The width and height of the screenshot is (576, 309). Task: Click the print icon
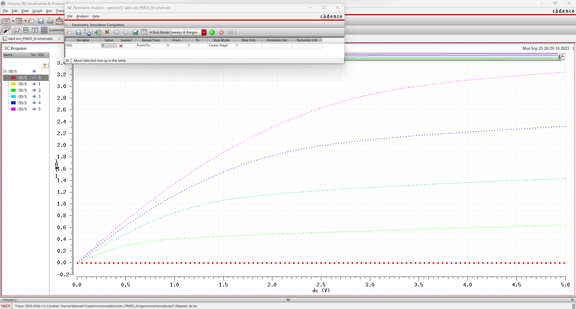[x=50, y=21]
